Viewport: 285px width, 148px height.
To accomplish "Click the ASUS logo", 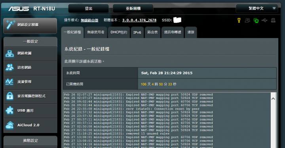I will tap(19, 9).
